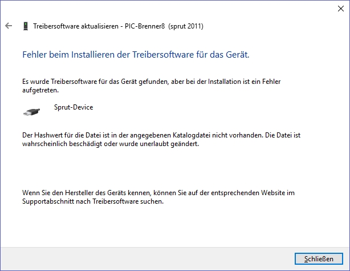This screenshot has width=350, height=271.
Task: Click the blue 'Fehler beim Installieren' heading
Action: click(136, 55)
